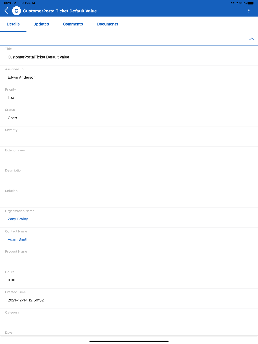Viewport: 258px width, 344px height.
Task: Select the Details tab
Action: tap(13, 24)
